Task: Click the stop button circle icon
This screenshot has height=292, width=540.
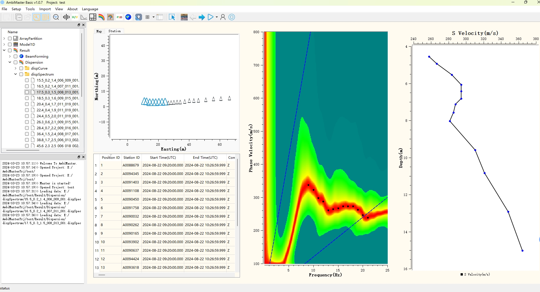Action: [232, 17]
